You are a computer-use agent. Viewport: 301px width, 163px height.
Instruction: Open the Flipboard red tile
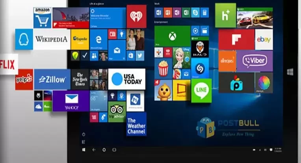click(x=236, y=40)
